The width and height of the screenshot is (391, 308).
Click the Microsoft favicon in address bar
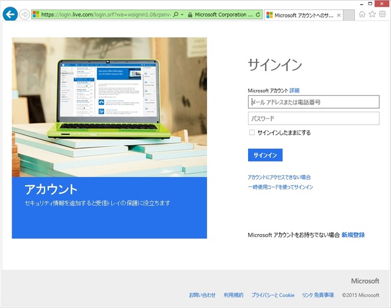click(36, 15)
